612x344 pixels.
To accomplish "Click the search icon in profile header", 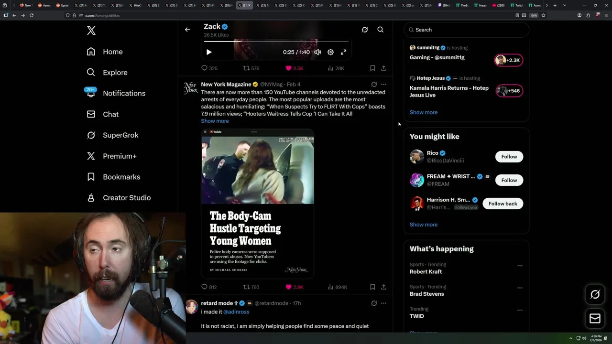I will [381, 30].
